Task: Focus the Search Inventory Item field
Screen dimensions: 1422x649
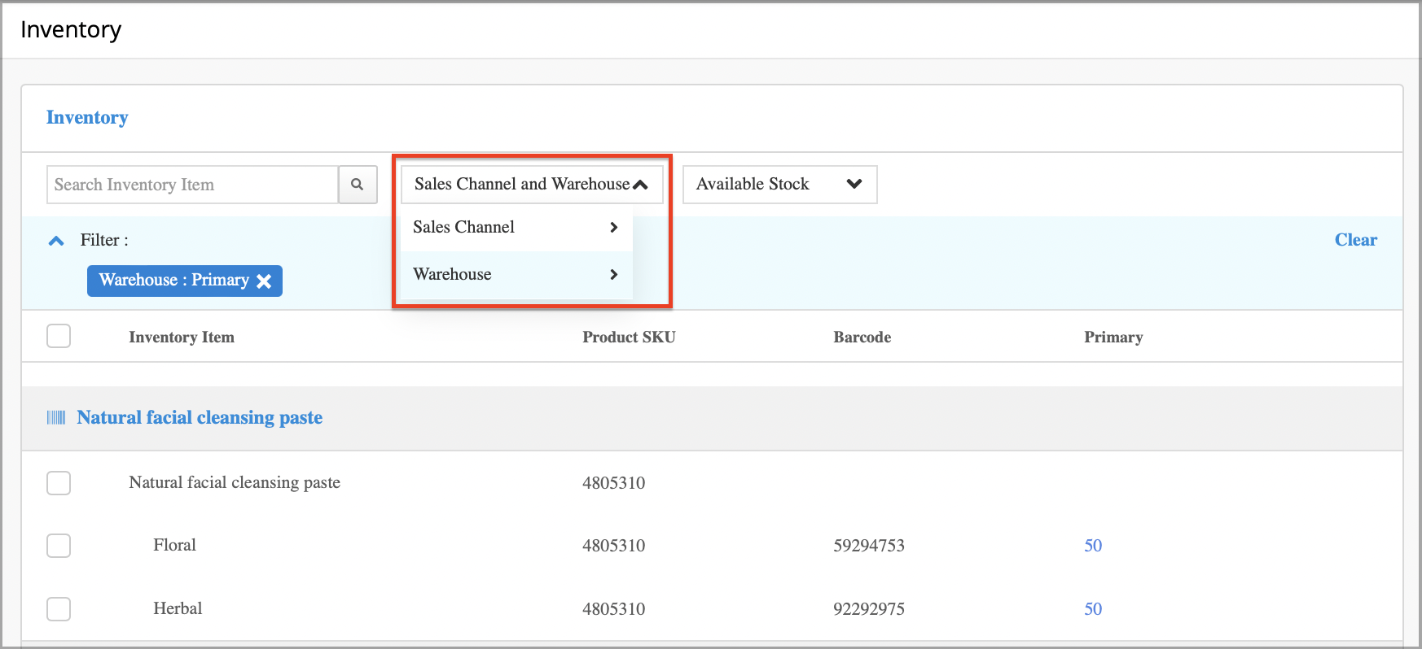Action: [x=192, y=185]
